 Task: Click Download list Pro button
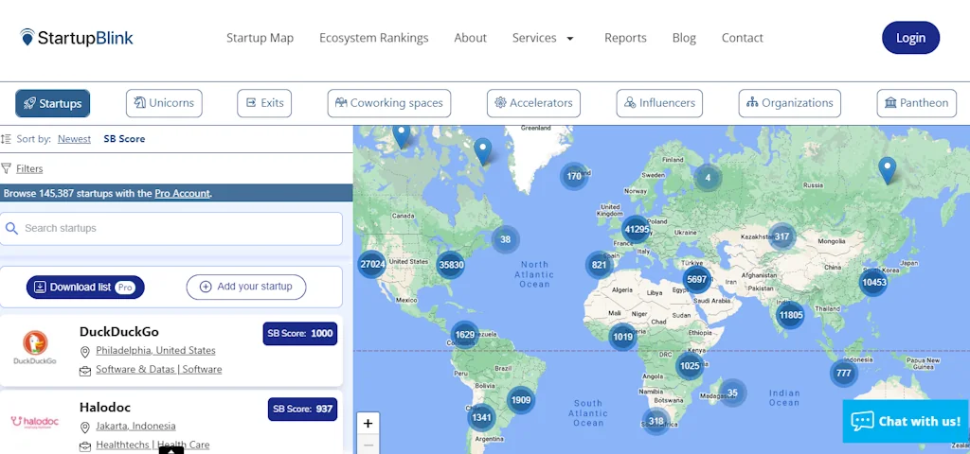[x=85, y=288]
